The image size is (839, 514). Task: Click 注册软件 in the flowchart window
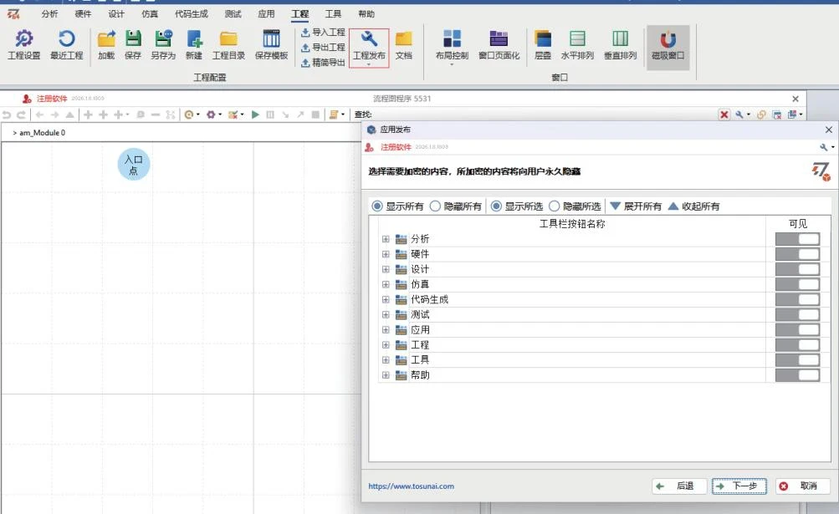pyautogui.click(x=52, y=99)
